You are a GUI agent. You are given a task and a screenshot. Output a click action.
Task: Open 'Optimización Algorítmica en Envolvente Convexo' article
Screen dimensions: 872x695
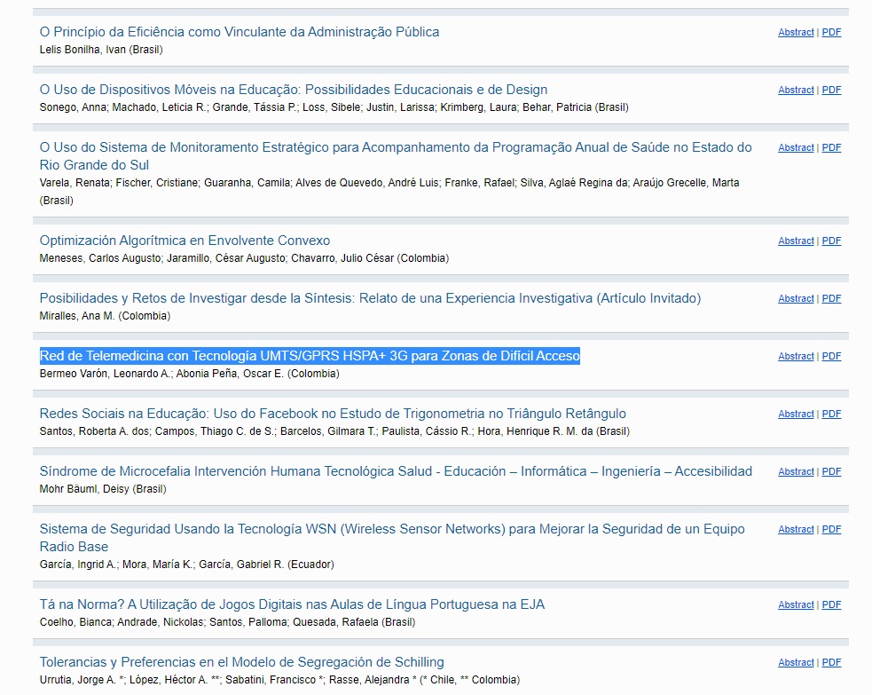tap(185, 241)
